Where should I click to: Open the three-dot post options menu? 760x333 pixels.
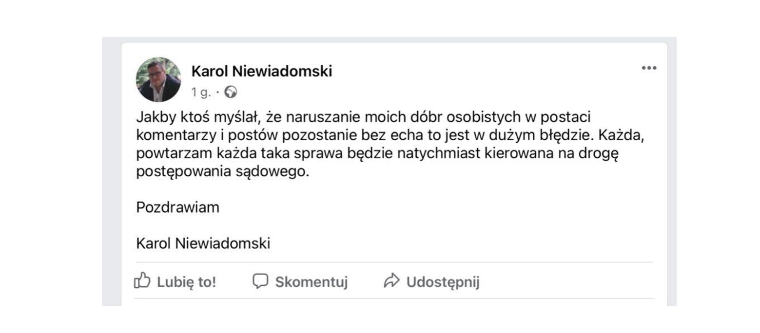point(648,68)
